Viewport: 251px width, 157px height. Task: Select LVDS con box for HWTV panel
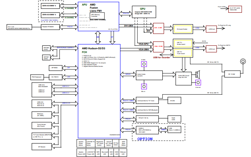pyautogui.click(x=211, y=49)
